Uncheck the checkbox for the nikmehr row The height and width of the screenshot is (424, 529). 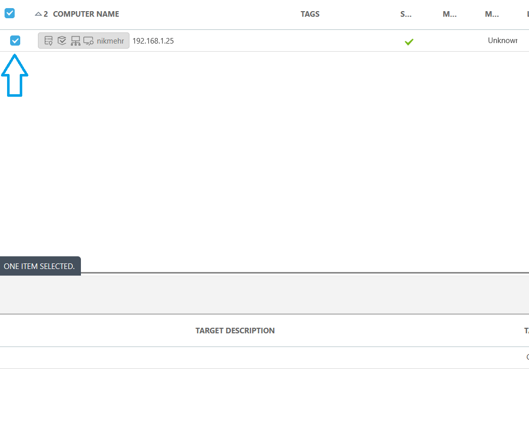(15, 41)
